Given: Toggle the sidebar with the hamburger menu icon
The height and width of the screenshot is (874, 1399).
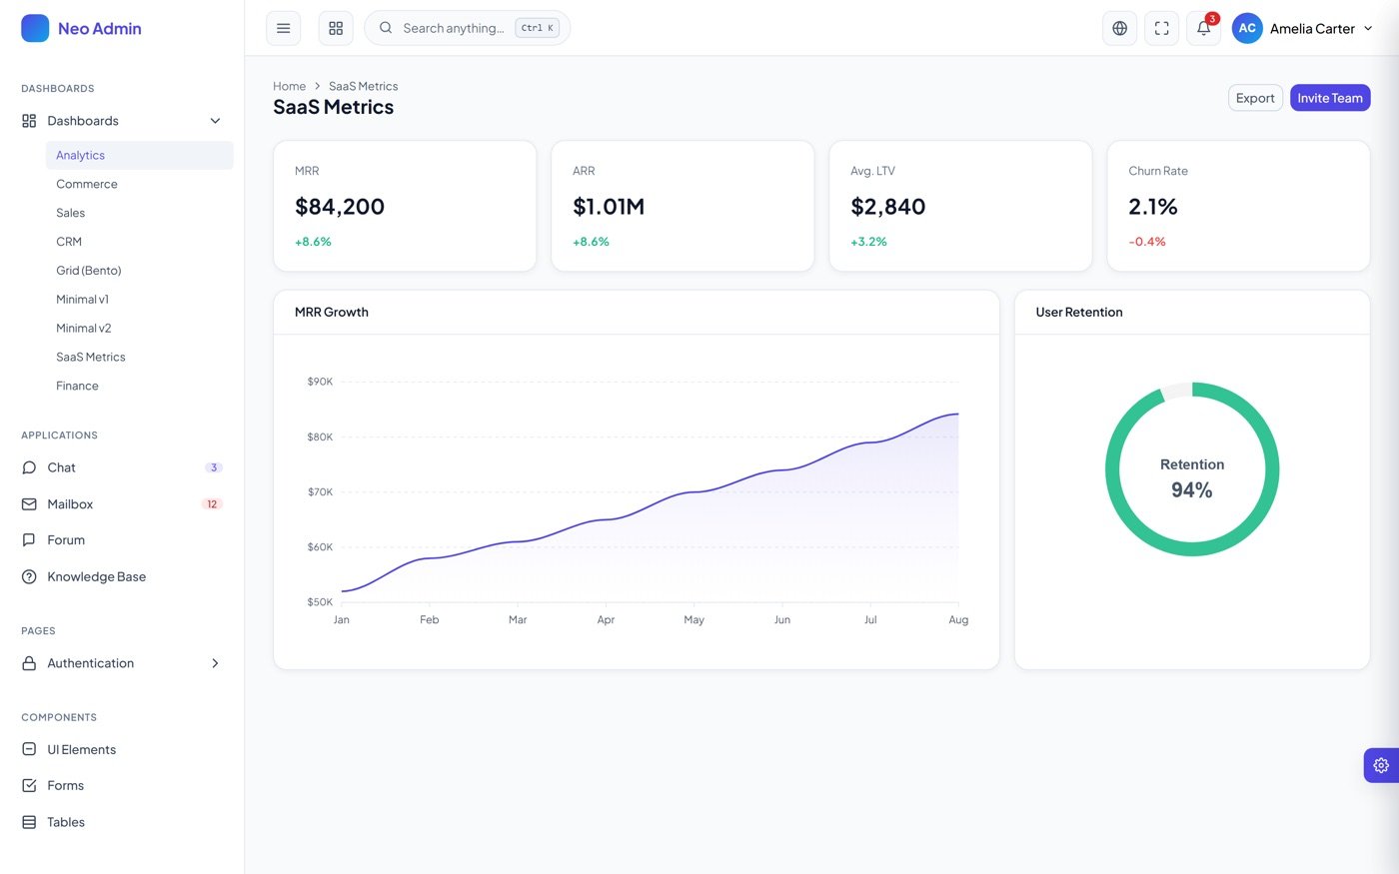Looking at the screenshot, I should click(x=284, y=28).
